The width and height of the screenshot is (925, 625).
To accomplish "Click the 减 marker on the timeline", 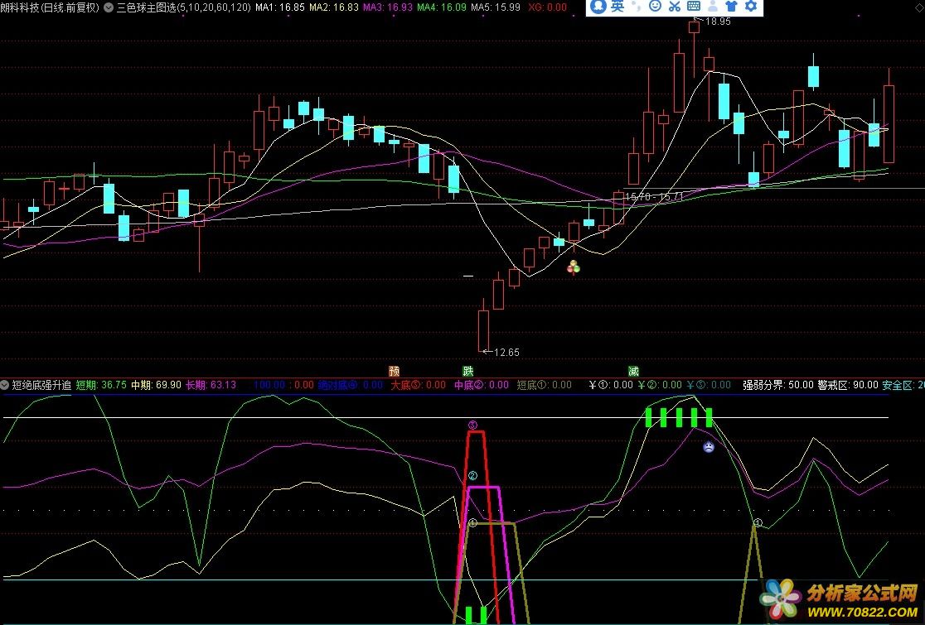I will coord(633,371).
